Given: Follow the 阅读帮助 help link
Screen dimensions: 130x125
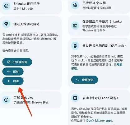Looking at the screenshot, I should [97, 66].
